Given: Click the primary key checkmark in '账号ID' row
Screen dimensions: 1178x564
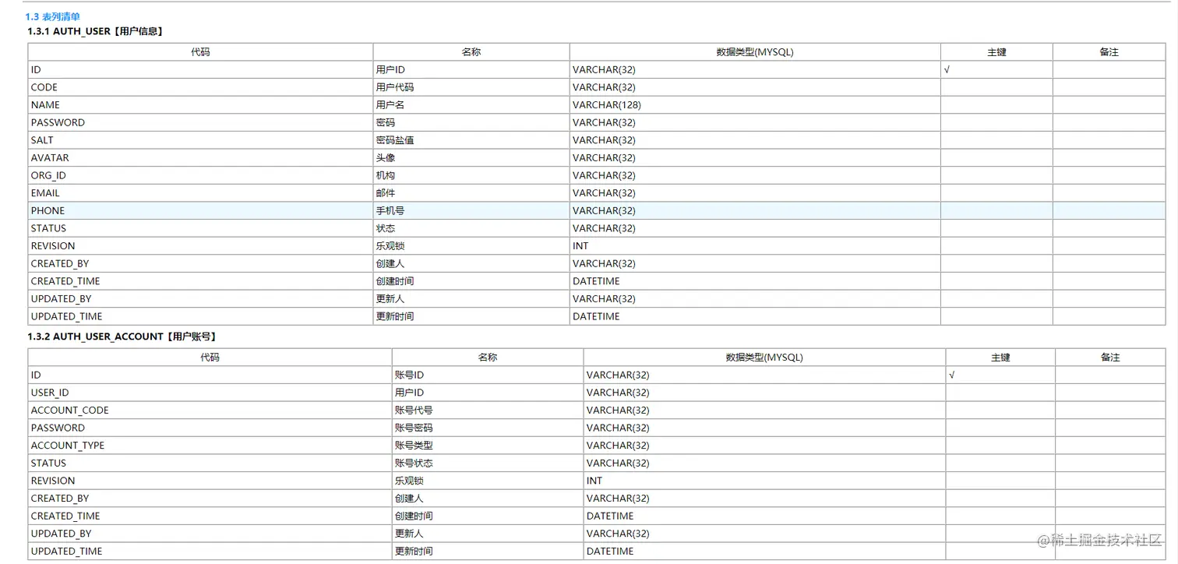Looking at the screenshot, I should (x=952, y=375).
